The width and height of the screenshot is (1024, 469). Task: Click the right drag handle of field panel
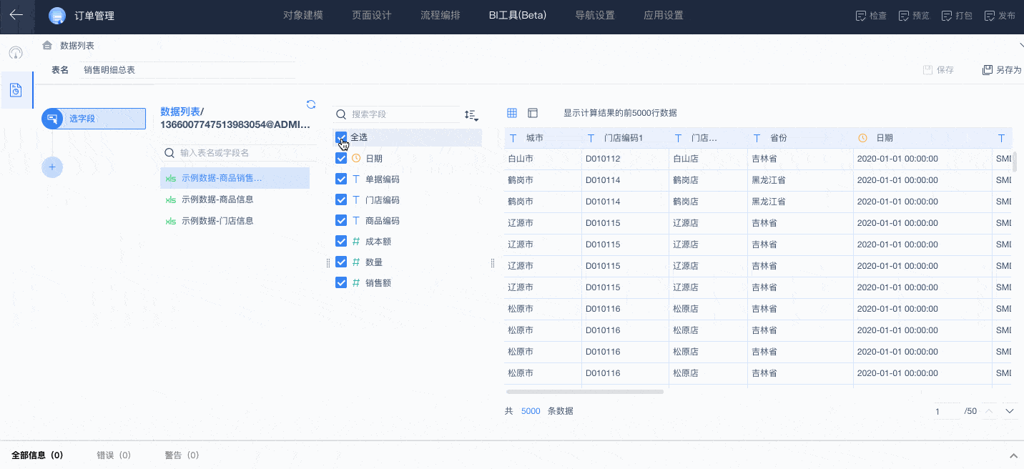pos(493,263)
